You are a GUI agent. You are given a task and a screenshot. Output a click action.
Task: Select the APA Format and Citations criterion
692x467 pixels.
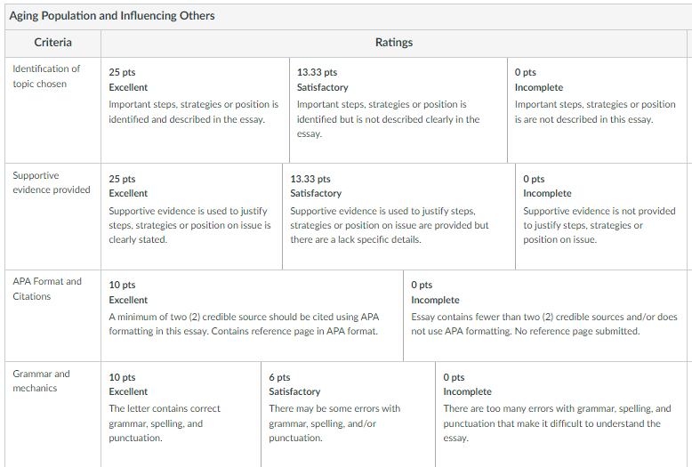point(47,289)
